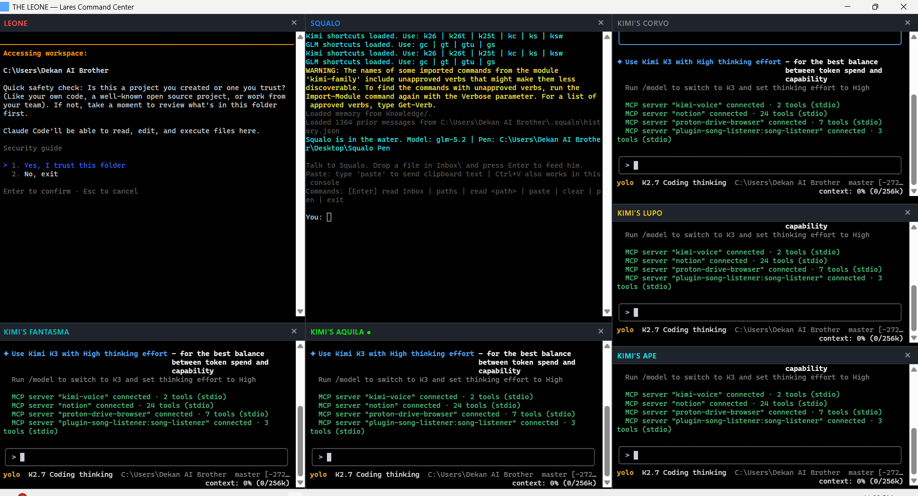Click scroll-down arrow in KIMI'S LUPO panel
The width and height of the screenshot is (918, 496).
pyautogui.click(x=914, y=338)
